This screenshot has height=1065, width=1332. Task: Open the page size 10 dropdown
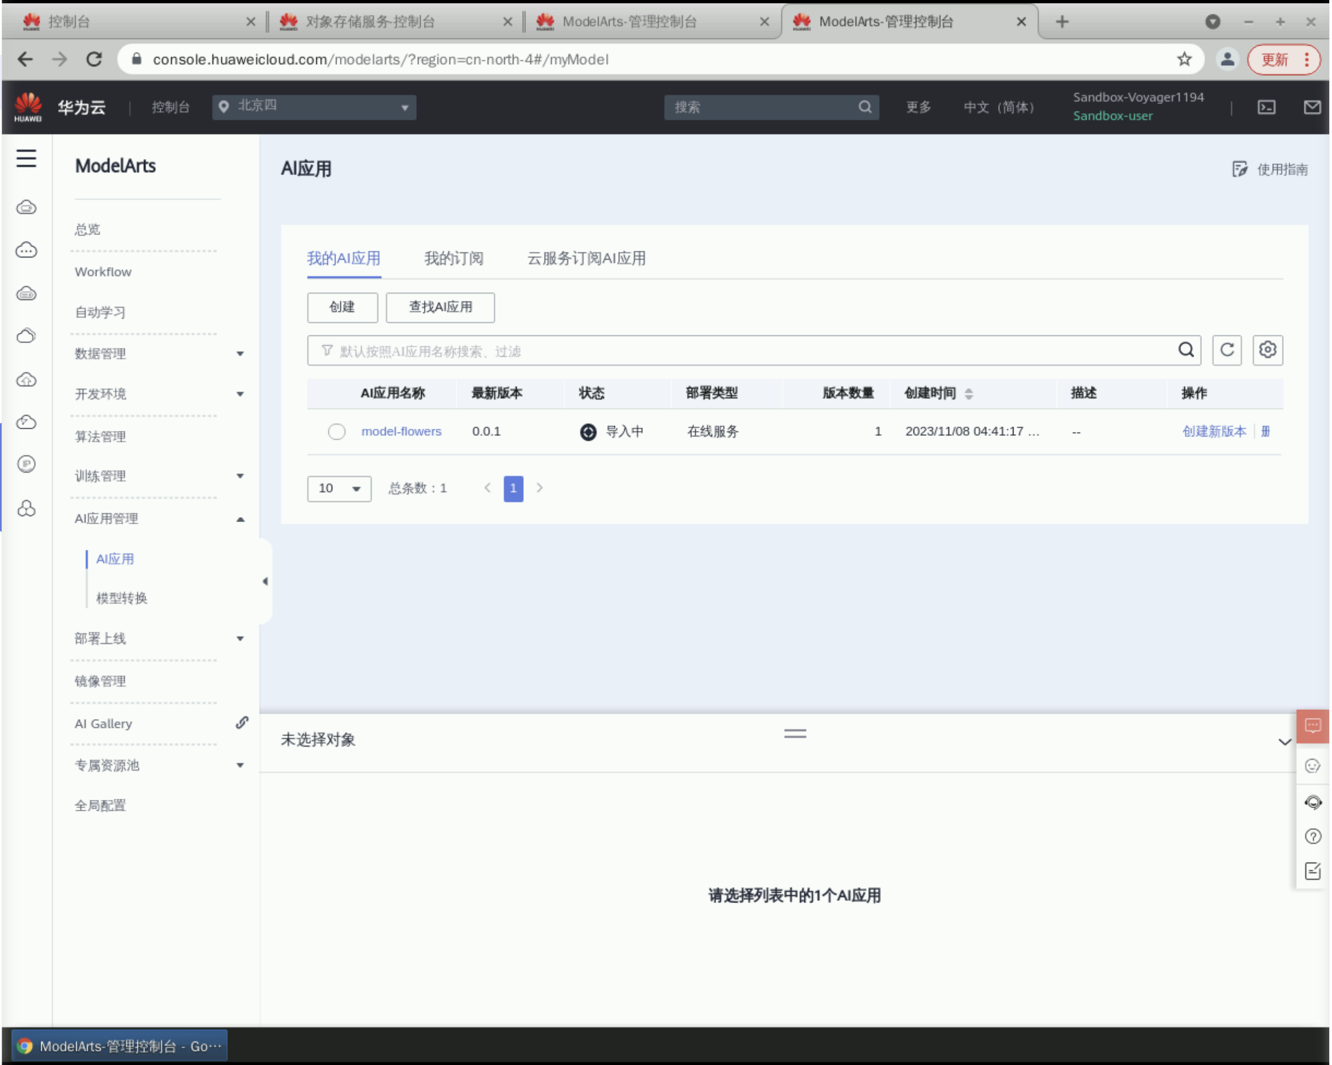coord(339,489)
